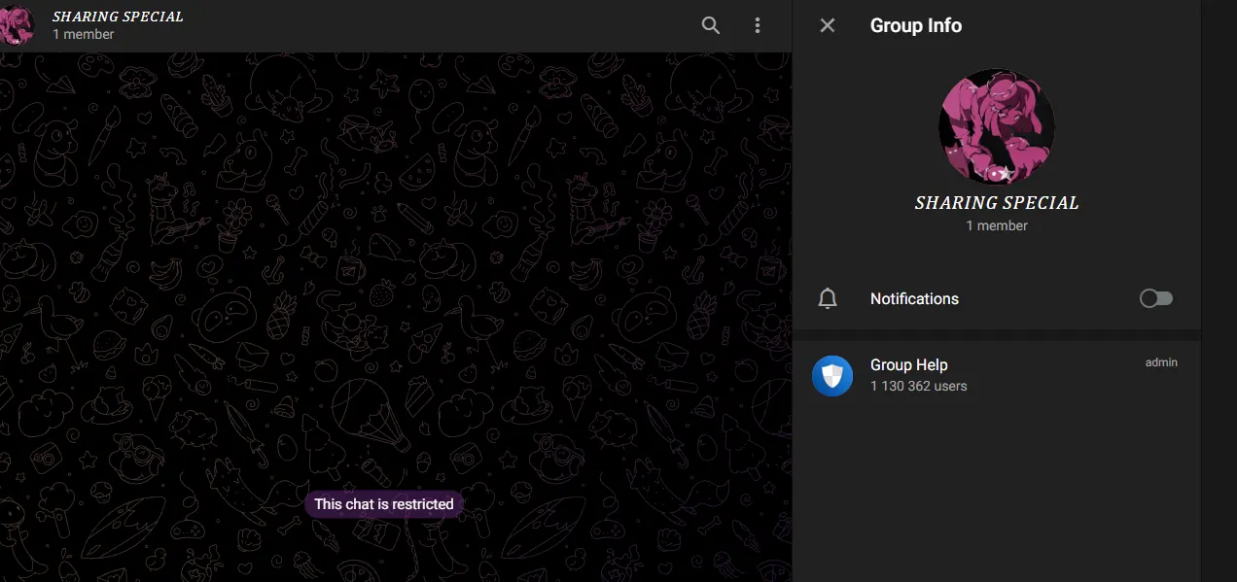
Task: Open search in the chat header
Action: coord(711,25)
